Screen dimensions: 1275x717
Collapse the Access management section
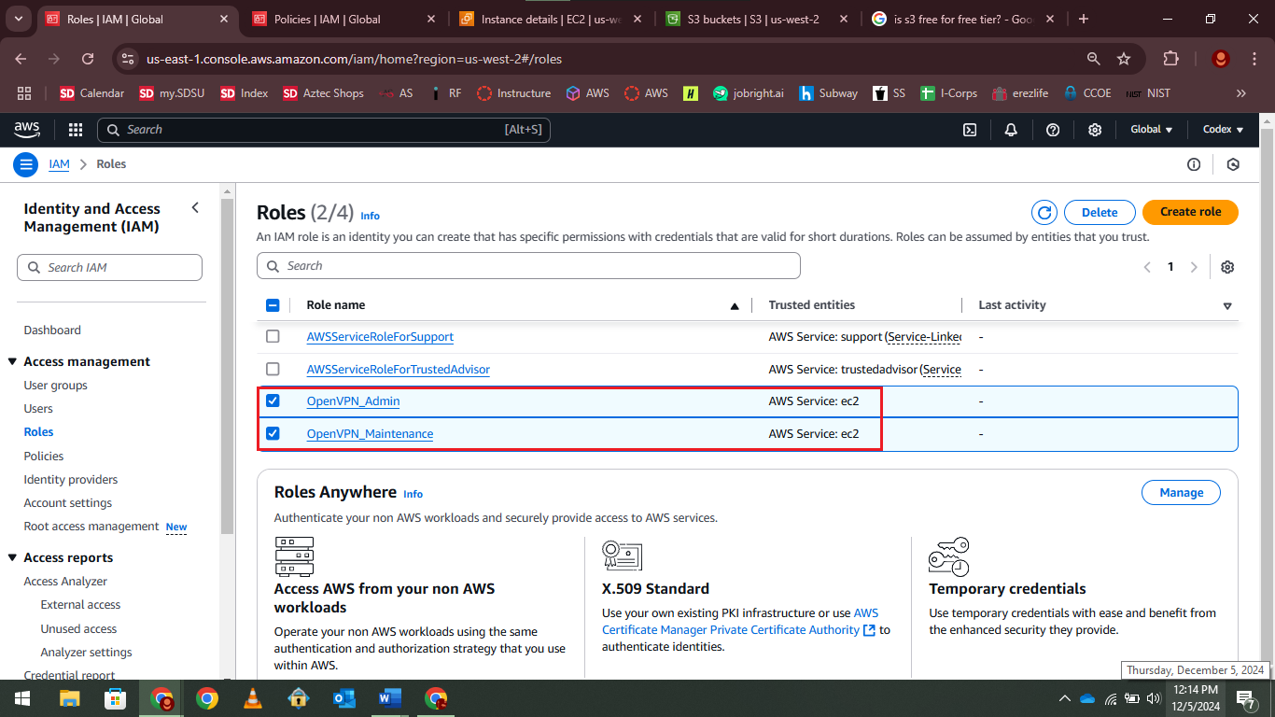pyautogui.click(x=12, y=361)
